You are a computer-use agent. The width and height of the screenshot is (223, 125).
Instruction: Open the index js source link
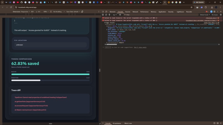(211, 23)
